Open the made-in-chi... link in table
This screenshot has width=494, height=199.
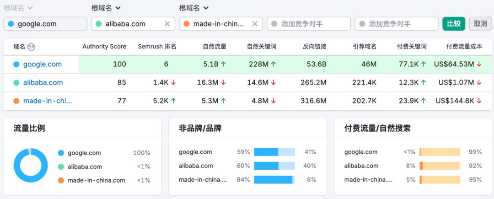[x=48, y=101]
